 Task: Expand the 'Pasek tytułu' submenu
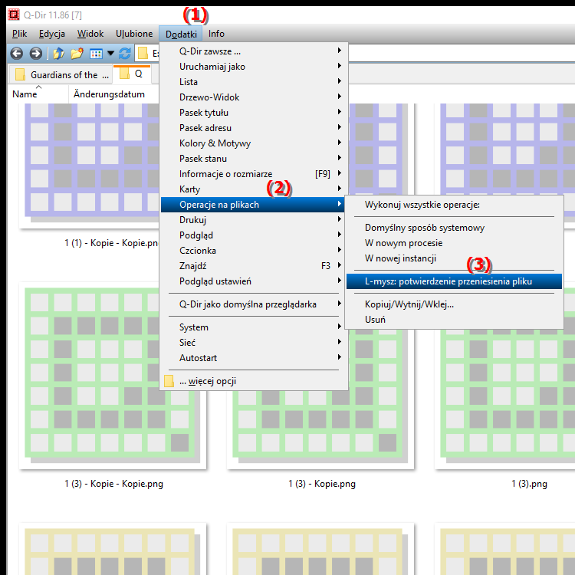(254, 113)
